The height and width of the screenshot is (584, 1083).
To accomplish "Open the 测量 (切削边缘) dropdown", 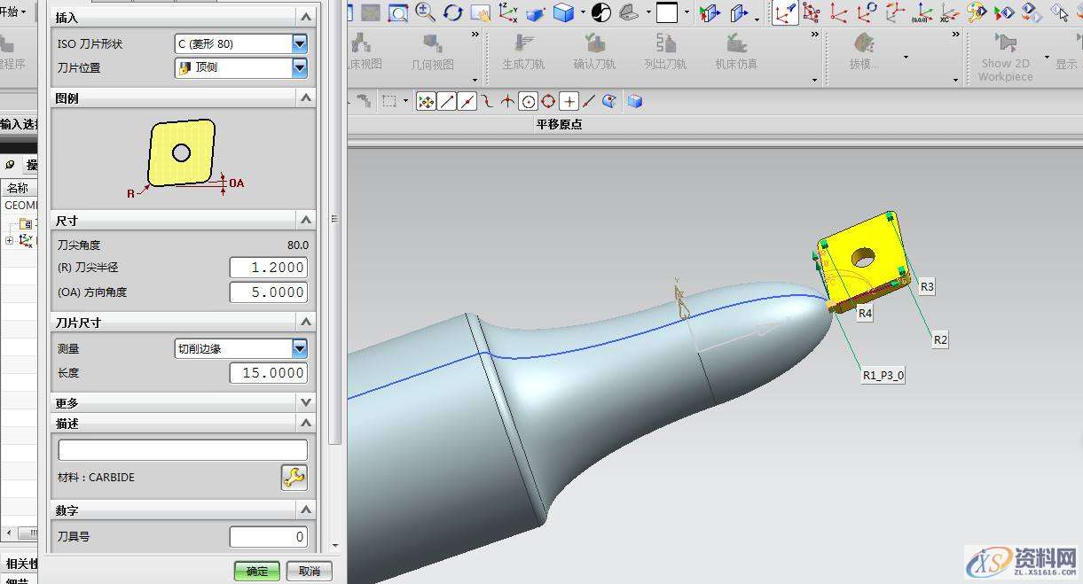I will tap(299, 348).
